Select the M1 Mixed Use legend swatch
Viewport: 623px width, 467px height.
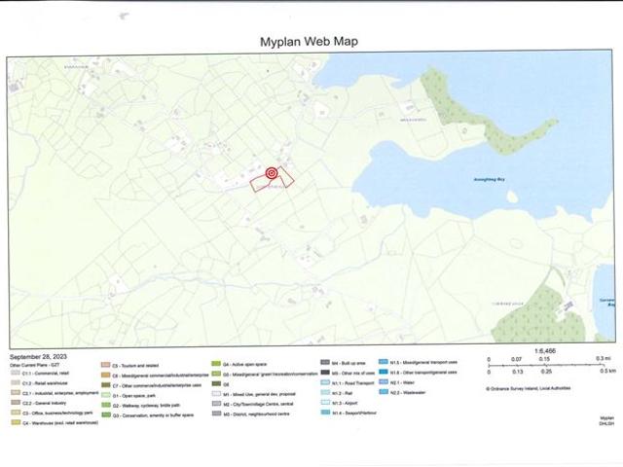click(x=216, y=393)
